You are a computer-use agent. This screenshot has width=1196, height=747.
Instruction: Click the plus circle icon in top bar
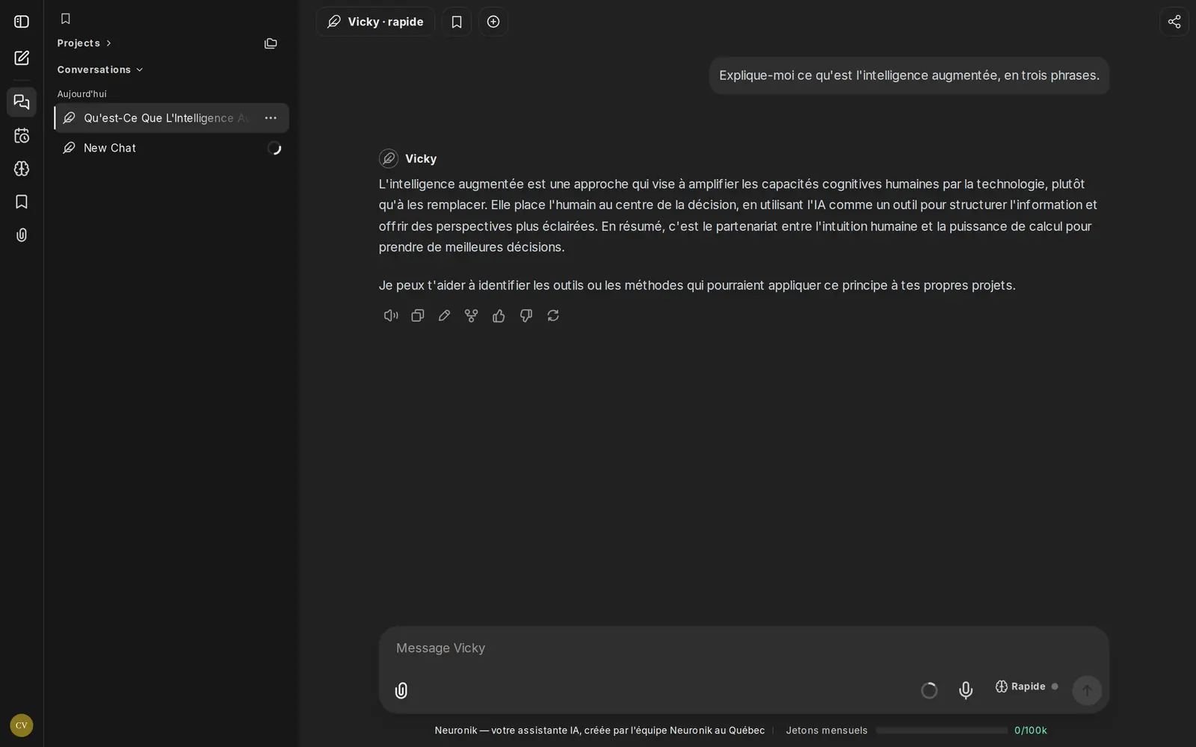pyautogui.click(x=493, y=22)
